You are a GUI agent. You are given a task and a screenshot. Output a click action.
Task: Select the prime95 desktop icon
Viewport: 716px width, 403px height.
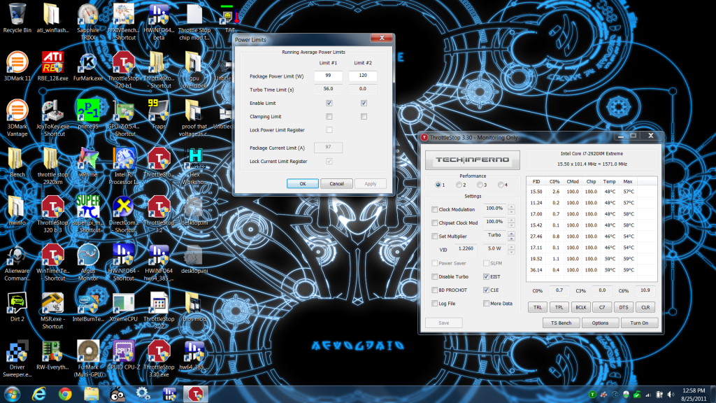(88, 114)
